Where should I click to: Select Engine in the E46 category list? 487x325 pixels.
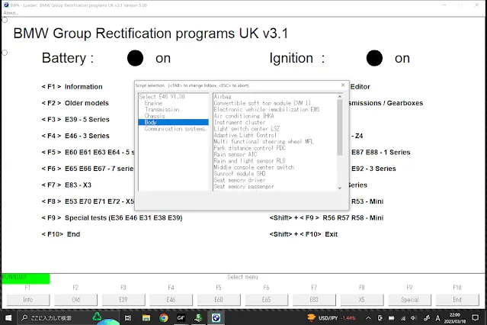[153, 103]
